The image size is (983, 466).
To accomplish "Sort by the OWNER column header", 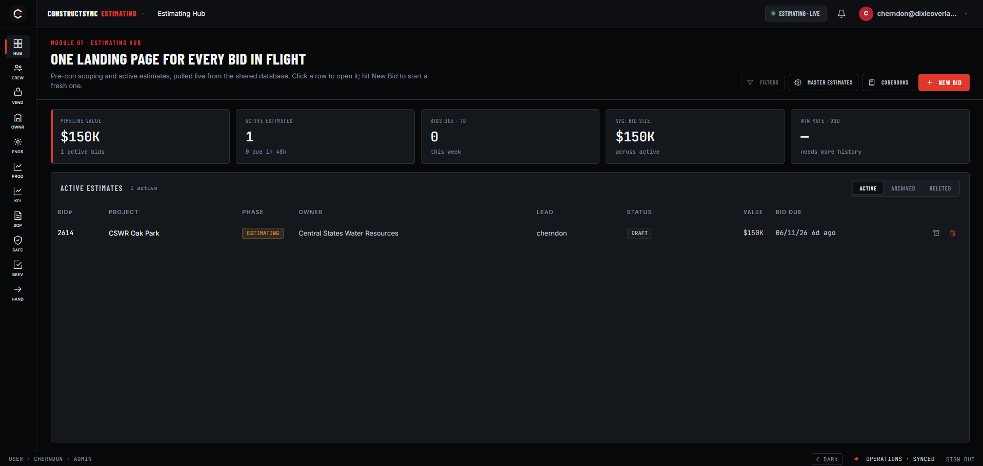I will pos(310,212).
